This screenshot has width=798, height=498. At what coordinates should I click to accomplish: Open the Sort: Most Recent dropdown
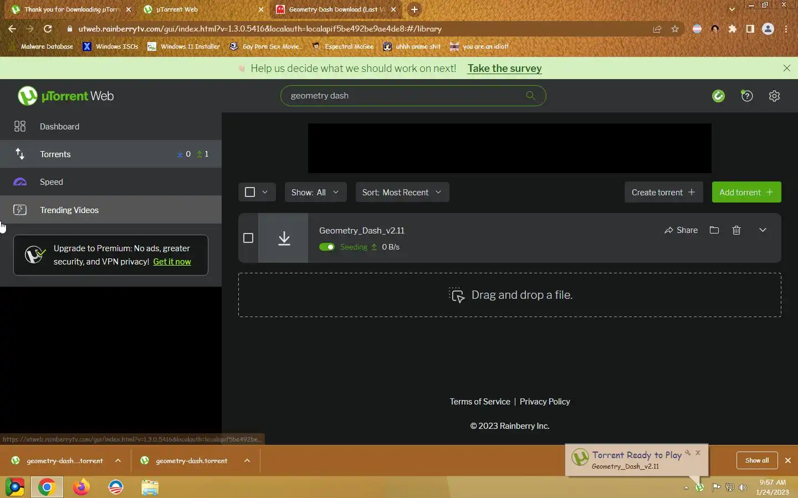pos(402,193)
